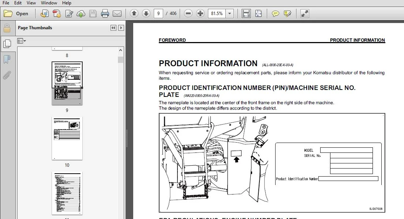Select the page 10 thumbnail
404x219 pixels.
[67, 138]
